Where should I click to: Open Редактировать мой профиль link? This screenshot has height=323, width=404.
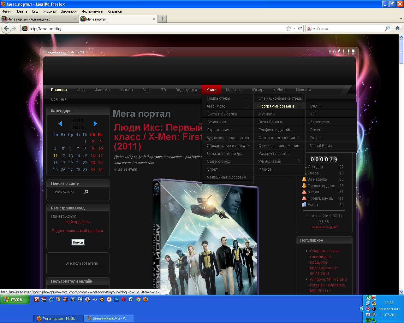(78, 231)
